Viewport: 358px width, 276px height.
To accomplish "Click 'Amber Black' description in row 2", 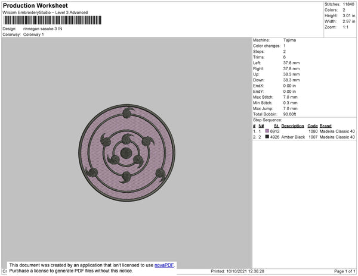I will pyautogui.click(x=293, y=137).
